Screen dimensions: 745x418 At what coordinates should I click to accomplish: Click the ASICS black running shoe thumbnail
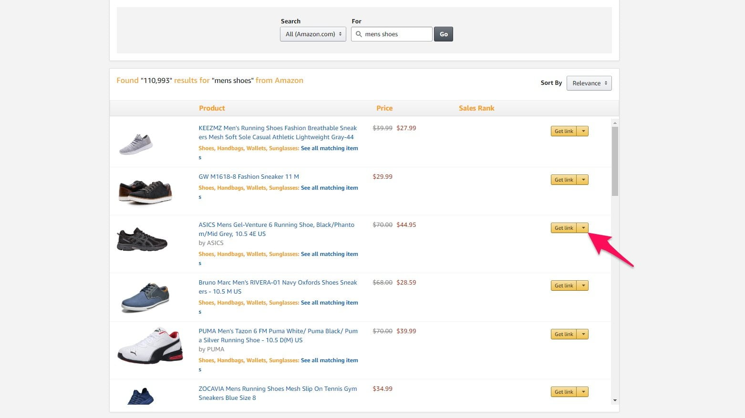142,239
